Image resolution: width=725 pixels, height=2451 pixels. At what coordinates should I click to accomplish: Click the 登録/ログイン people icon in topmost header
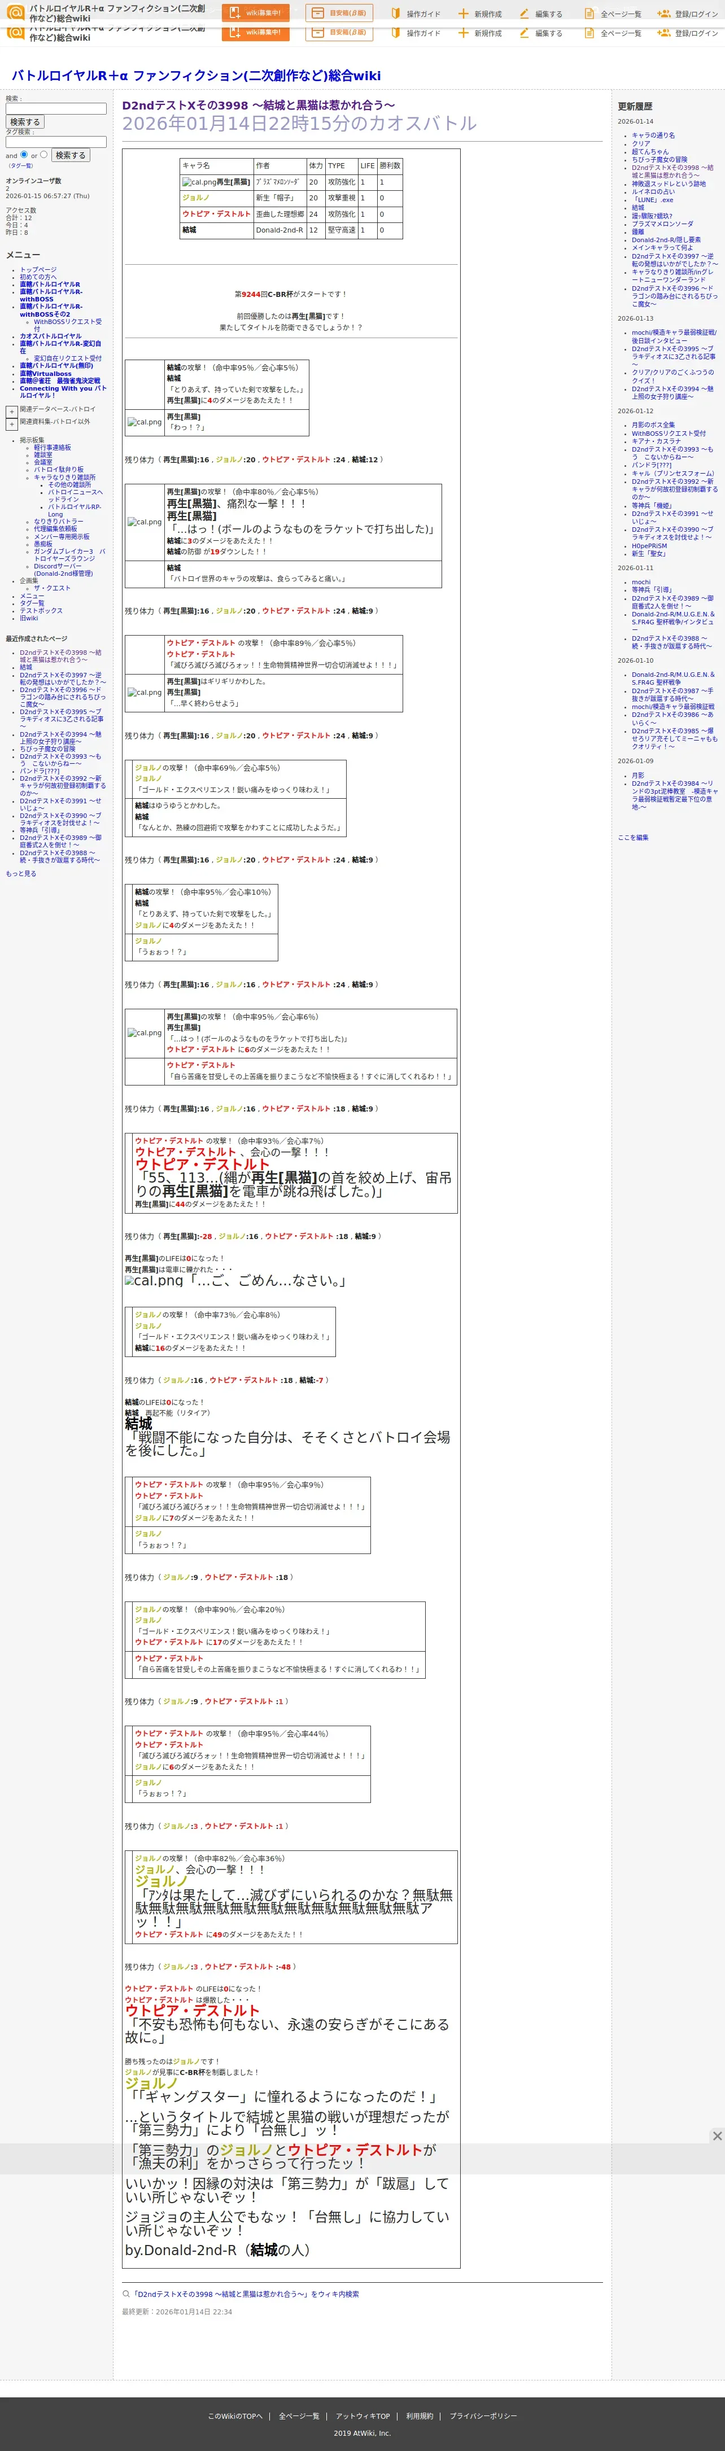[x=664, y=14]
